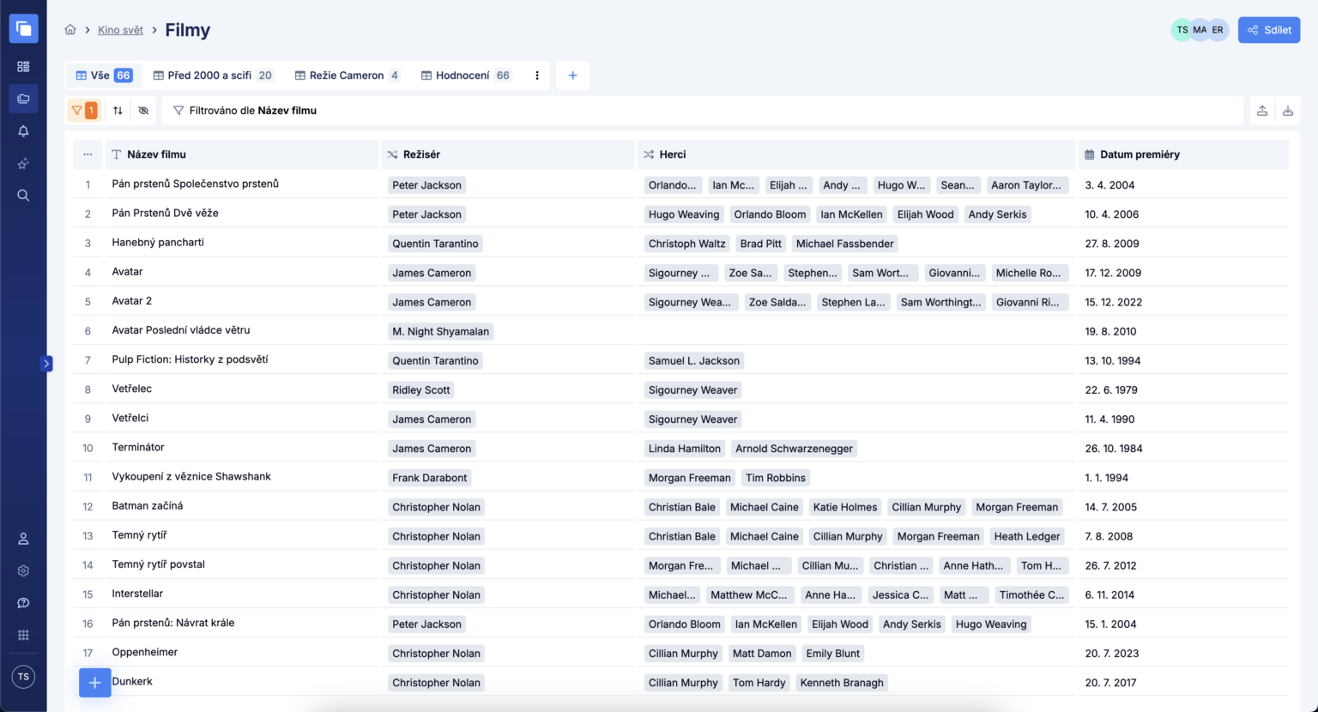Follow the Kino svět breadcrumb link
The height and width of the screenshot is (712, 1318).
click(x=120, y=30)
